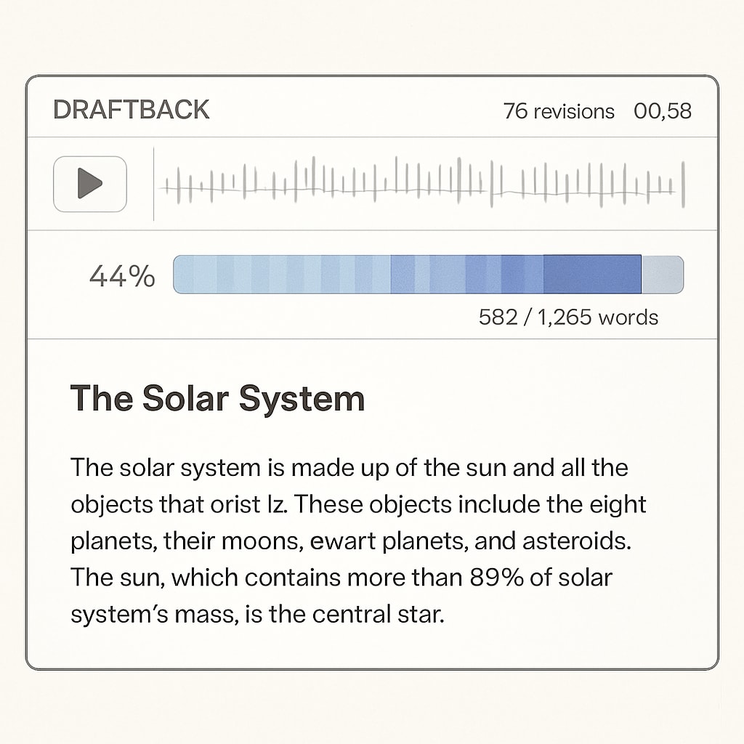The width and height of the screenshot is (744, 744).
Task: Click the darkest blue progress bar segment
Action: 592,274
